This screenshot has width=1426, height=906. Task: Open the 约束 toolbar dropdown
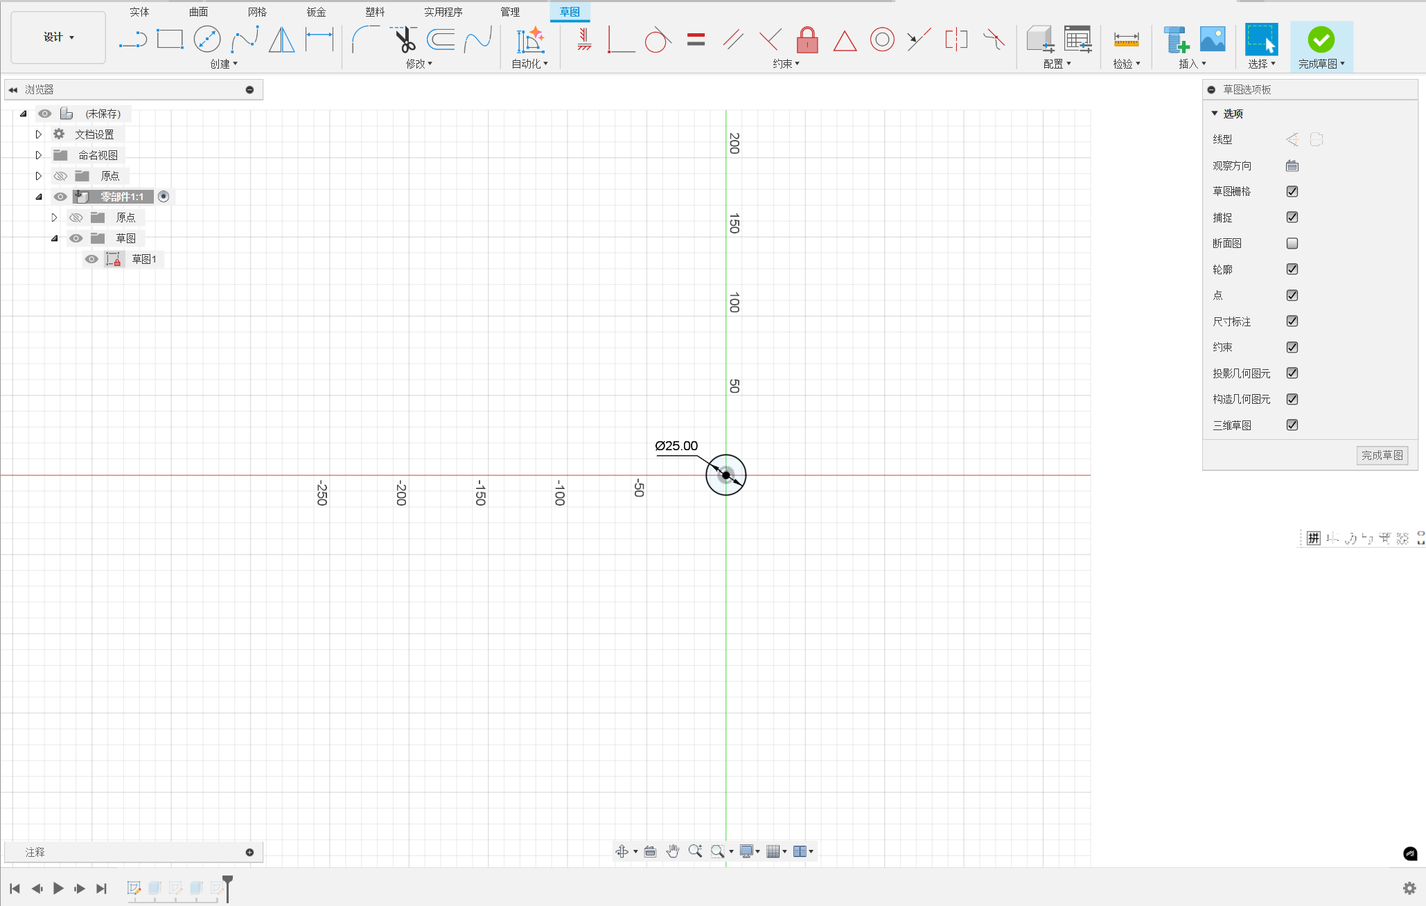pyautogui.click(x=786, y=64)
